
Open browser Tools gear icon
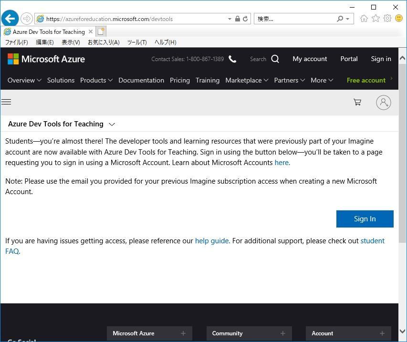click(387, 19)
